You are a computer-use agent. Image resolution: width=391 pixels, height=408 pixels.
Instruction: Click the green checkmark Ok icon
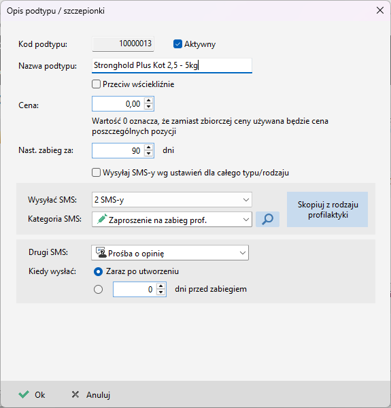click(24, 394)
